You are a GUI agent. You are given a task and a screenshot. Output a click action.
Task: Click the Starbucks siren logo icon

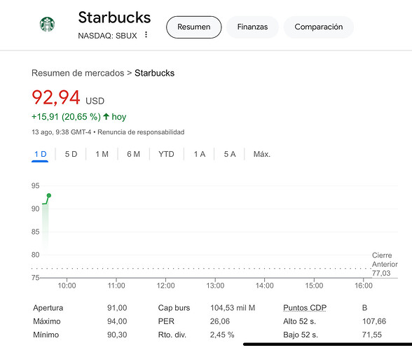pos(48,24)
